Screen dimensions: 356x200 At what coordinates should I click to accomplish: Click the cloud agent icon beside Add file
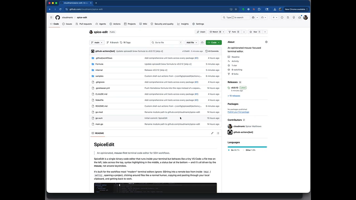pyautogui.click(x=202, y=42)
